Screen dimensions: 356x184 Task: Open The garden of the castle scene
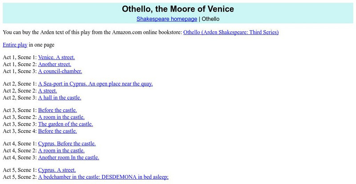[65, 124]
